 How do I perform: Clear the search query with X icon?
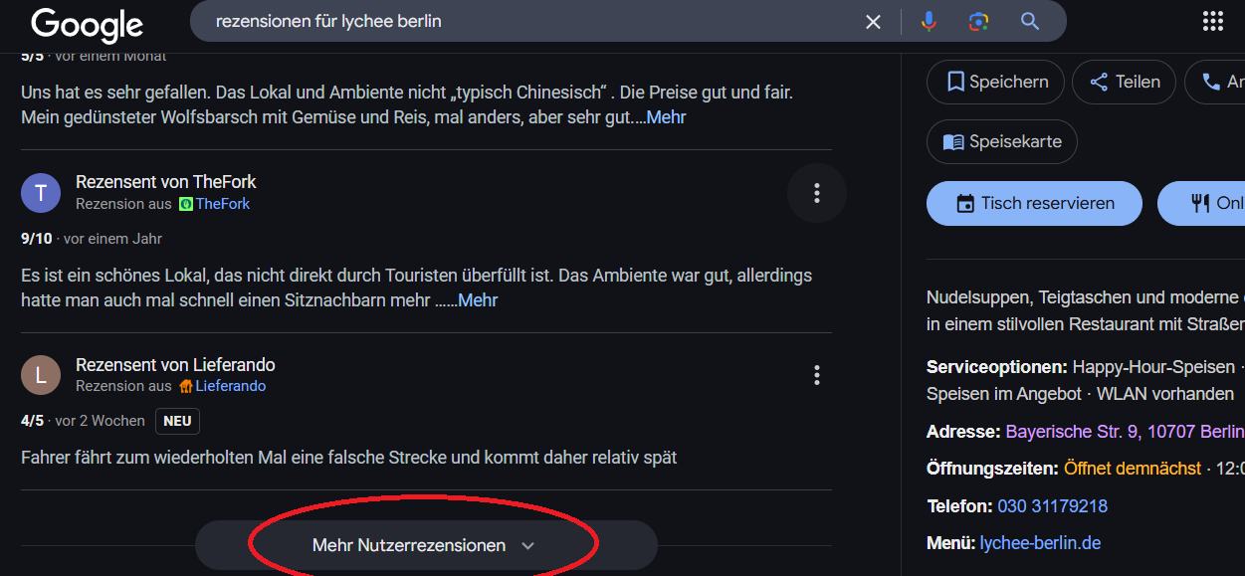[x=873, y=22]
